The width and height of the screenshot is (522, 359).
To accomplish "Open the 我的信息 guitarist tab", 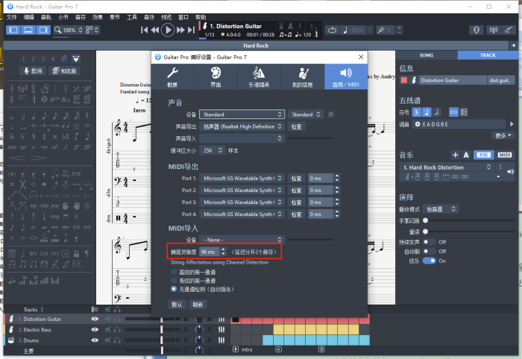I will (x=302, y=77).
